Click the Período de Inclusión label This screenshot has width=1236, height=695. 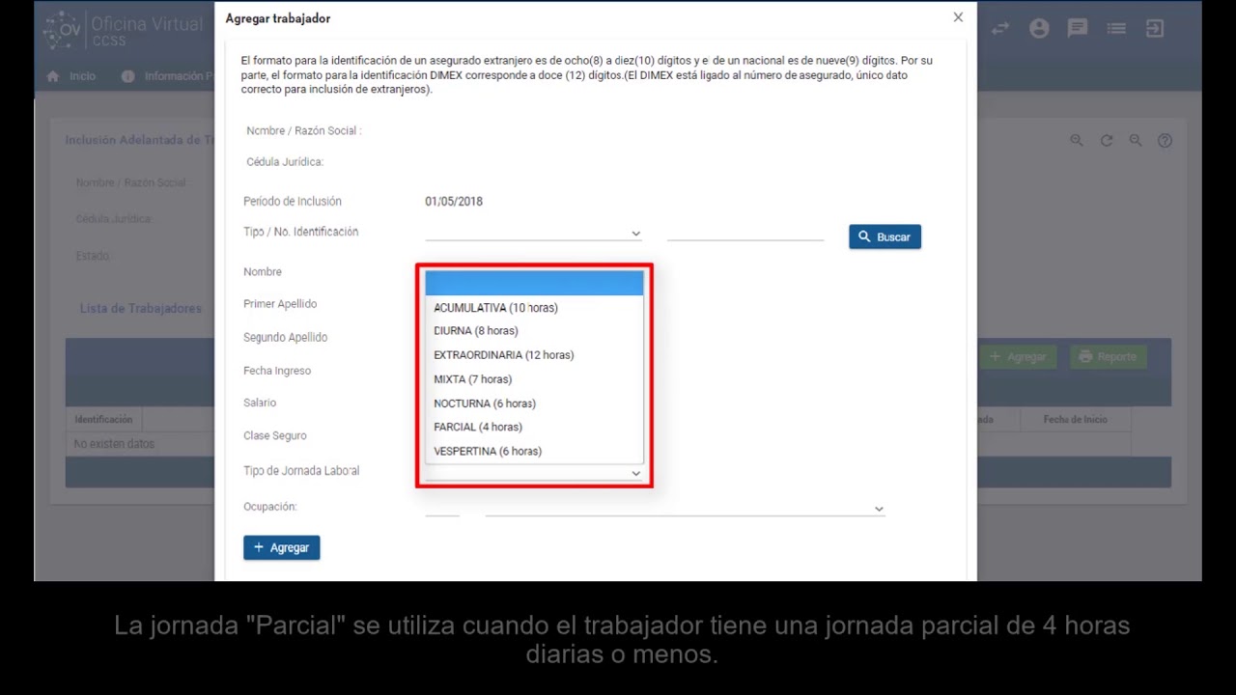click(293, 202)
